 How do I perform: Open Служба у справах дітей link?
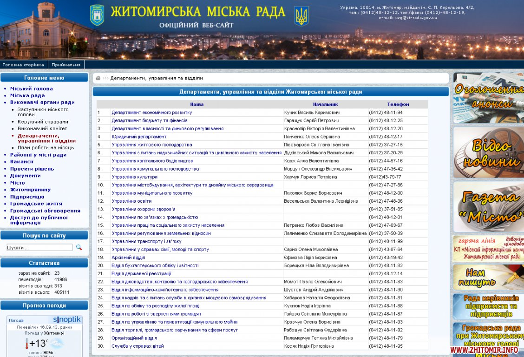click(138, 346)
